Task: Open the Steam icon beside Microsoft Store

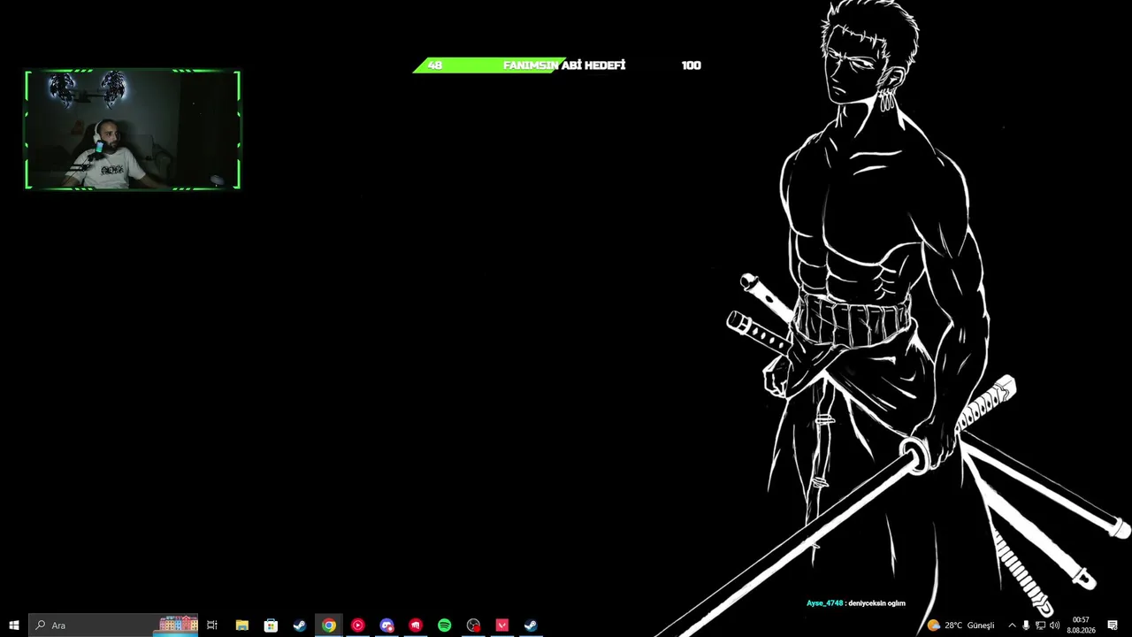Action: pyautogui.click(x=300, y=625)
